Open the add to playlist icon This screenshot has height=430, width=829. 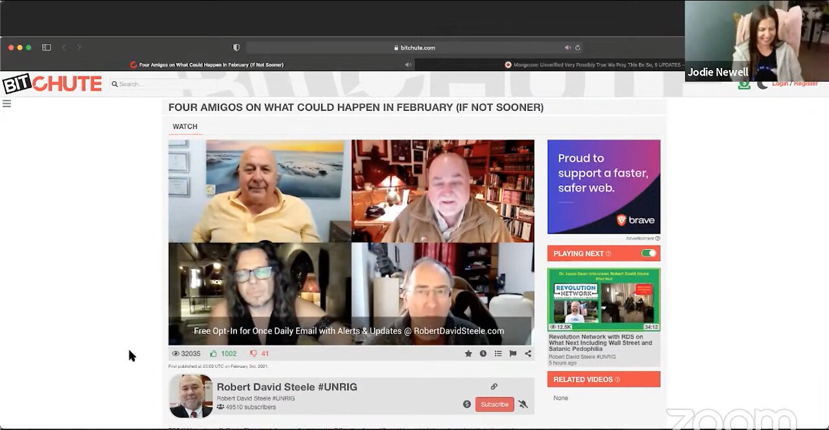(x=498, y=354)
